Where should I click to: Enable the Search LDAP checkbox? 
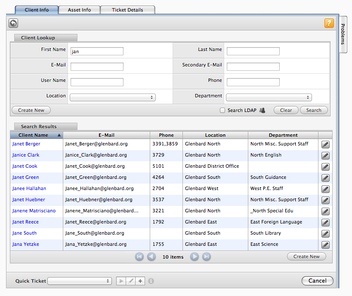(x=222, y=110)
